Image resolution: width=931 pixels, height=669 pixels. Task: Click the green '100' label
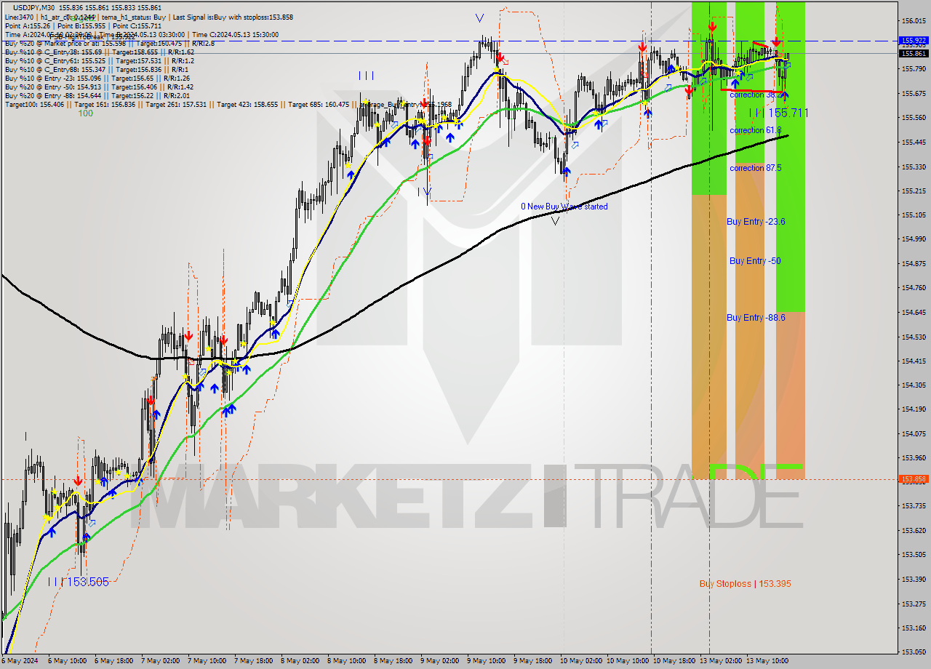coord(86,113)
